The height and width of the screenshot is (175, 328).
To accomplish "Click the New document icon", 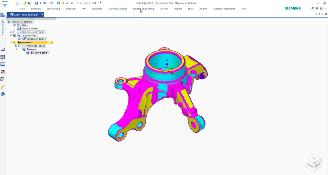I will [17, 3].
